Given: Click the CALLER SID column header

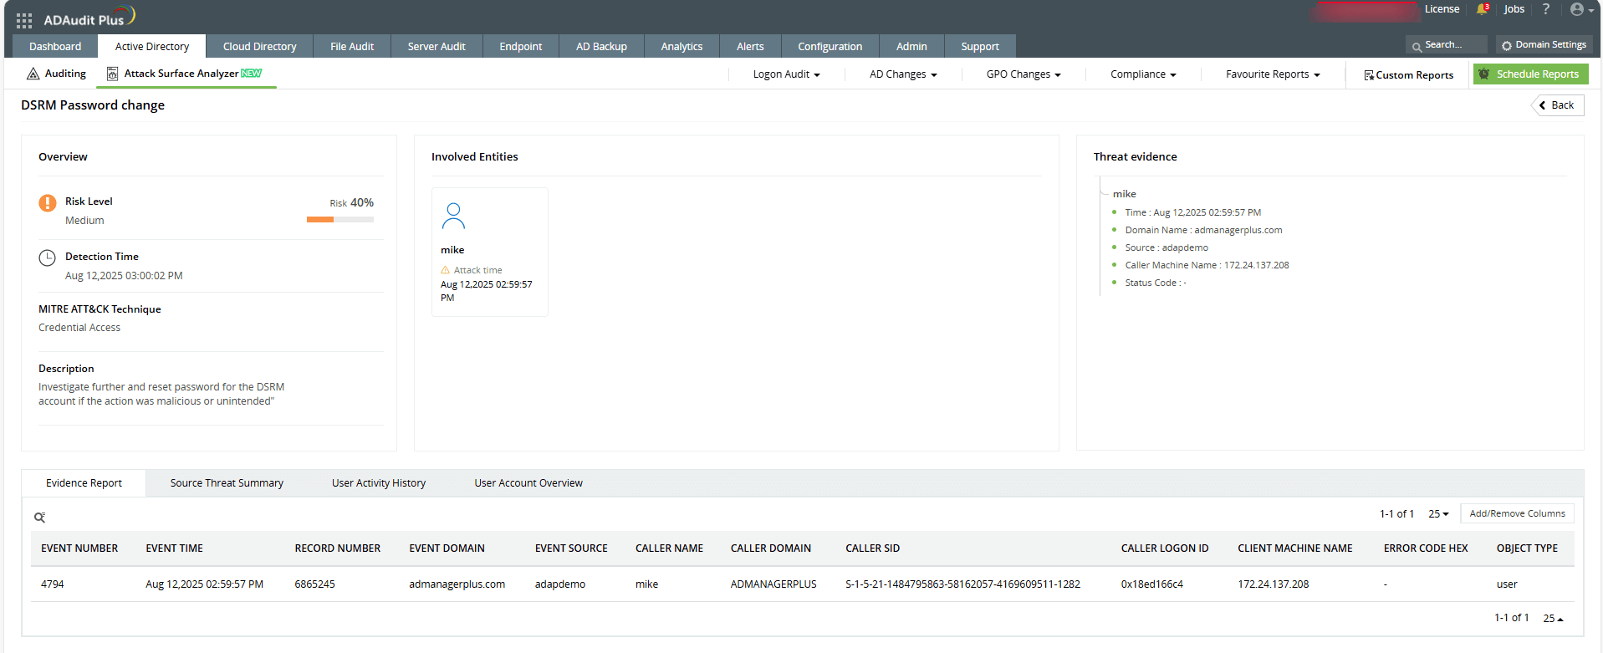Looking at the screenshot, I should click(873, 548).
